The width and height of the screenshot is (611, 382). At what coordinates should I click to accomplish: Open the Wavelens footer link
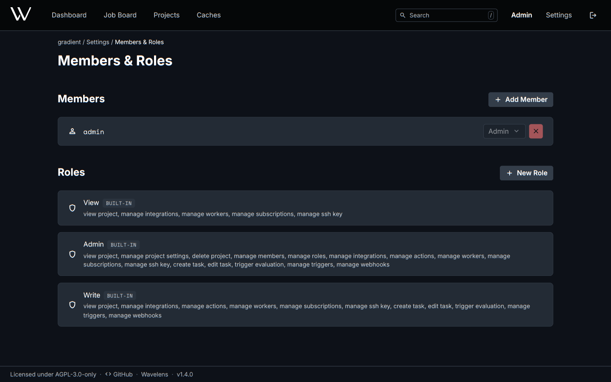click(x=154, y=374)
